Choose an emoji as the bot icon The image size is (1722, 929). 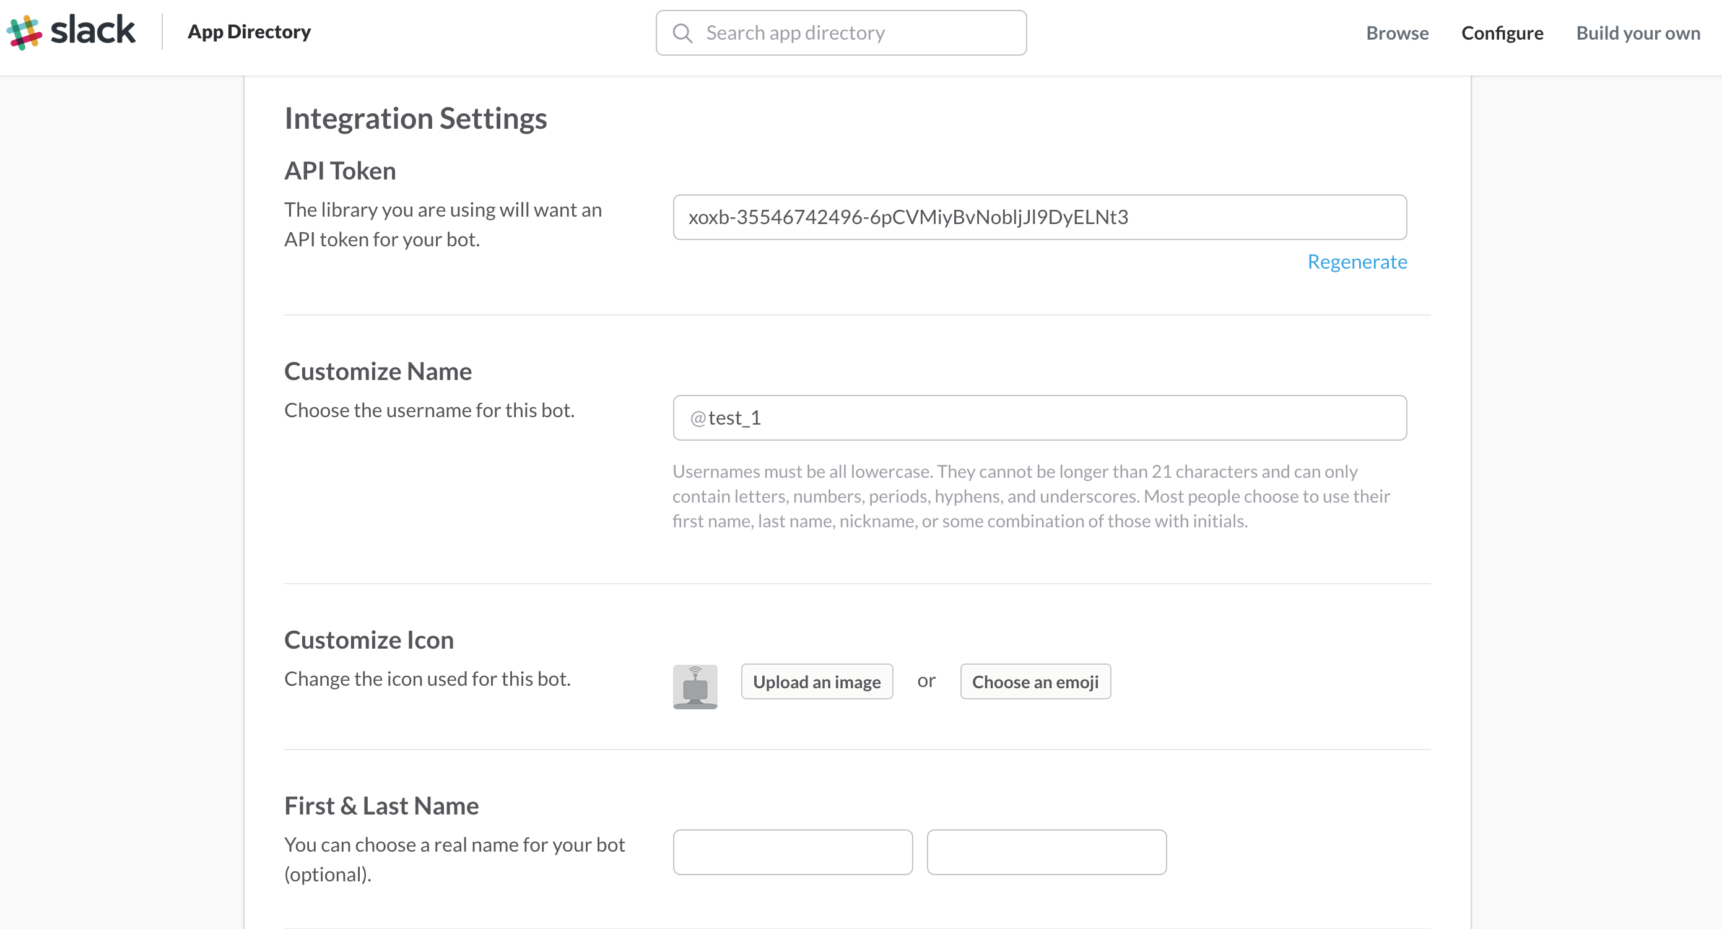click(1034, 681)
